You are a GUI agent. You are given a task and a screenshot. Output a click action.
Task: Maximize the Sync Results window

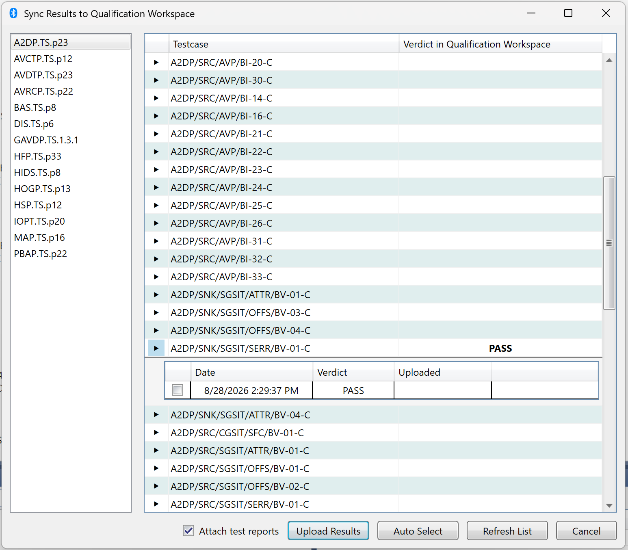pos(568,13)
